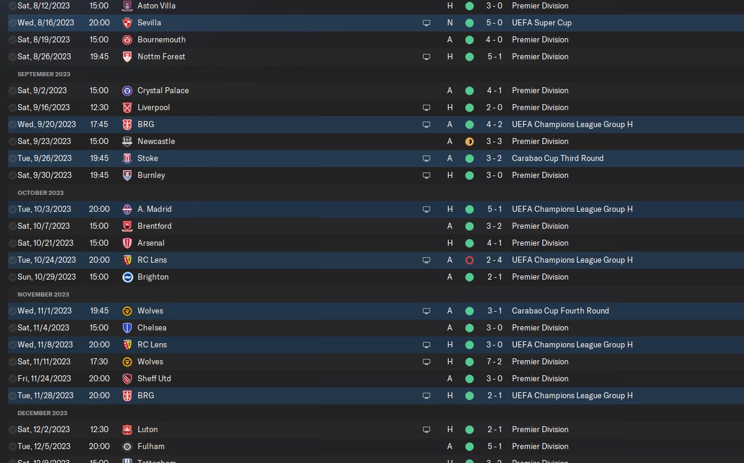Screen dimensions: 744x463
Task: Toggle the check mark beside Sat 10/21/2023 Arsenal fixture
Action: point(13,243)
